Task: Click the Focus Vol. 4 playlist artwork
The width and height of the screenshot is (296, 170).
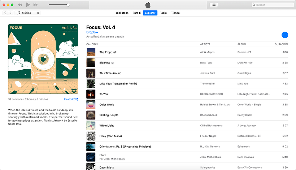Action: coord(43,59)
